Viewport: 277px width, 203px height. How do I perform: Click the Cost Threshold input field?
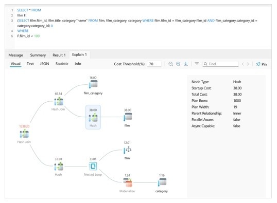point(154,64)
